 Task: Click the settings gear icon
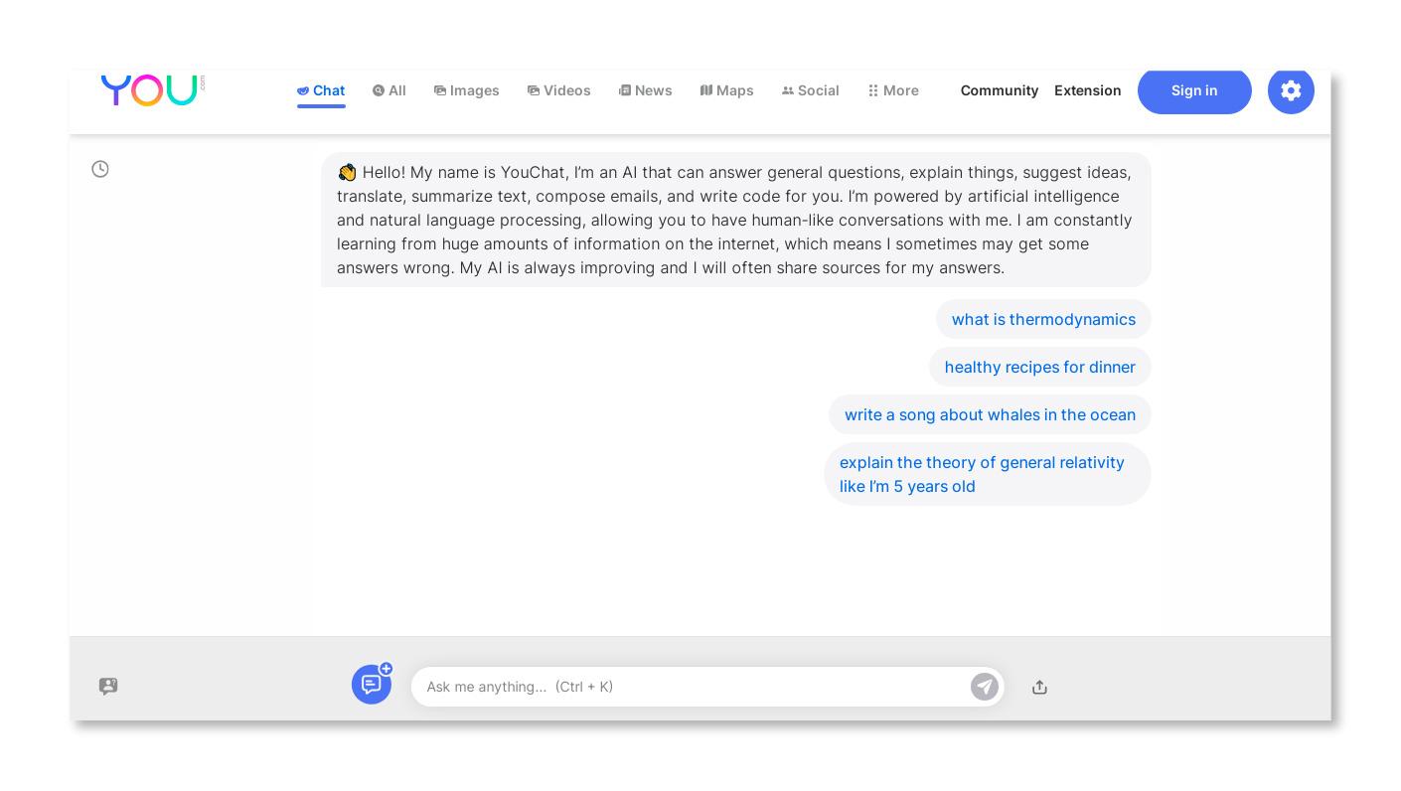1291,90
